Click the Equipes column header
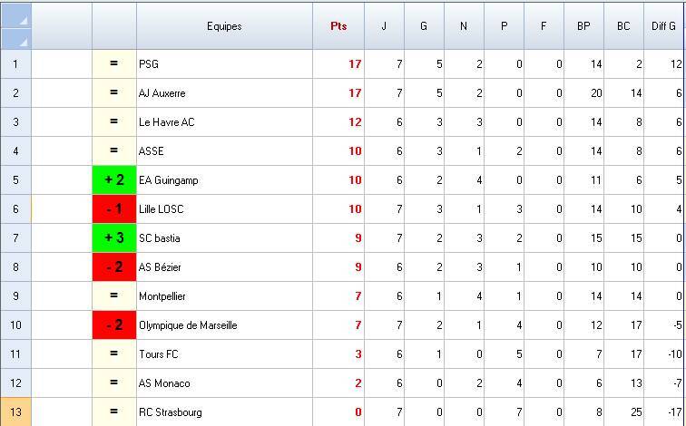Viewport: 686px width, 426px height. point(224,26)
